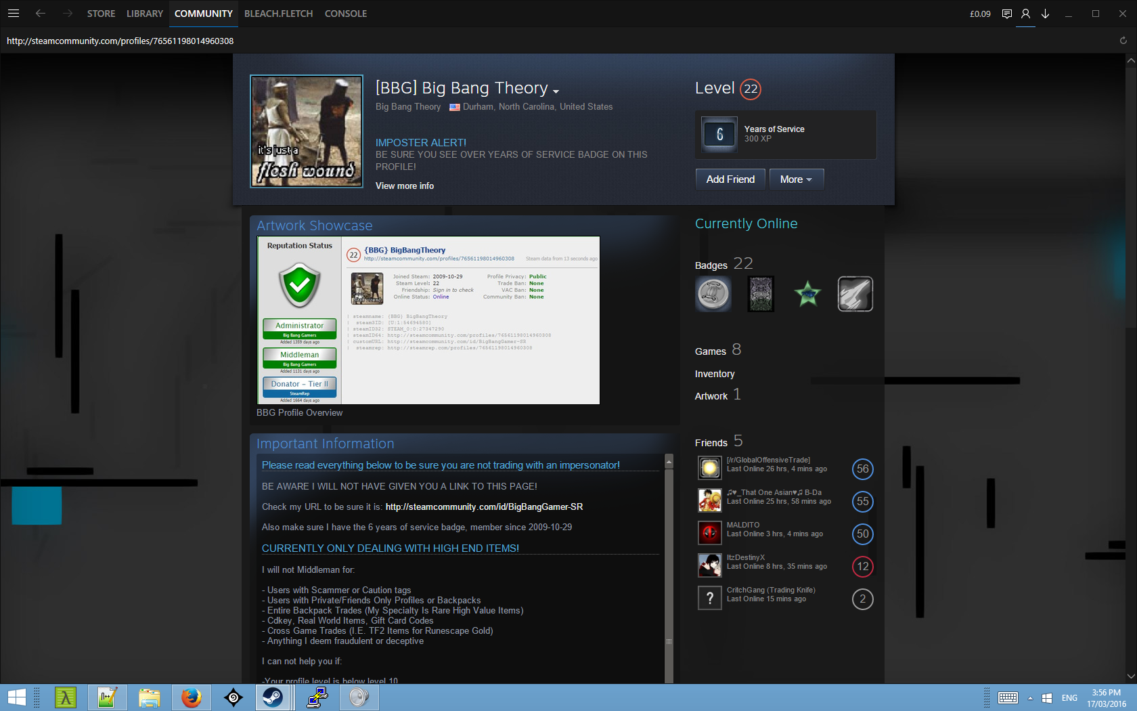
Task: Open MALDITO friend name
Action: (743, 525)
